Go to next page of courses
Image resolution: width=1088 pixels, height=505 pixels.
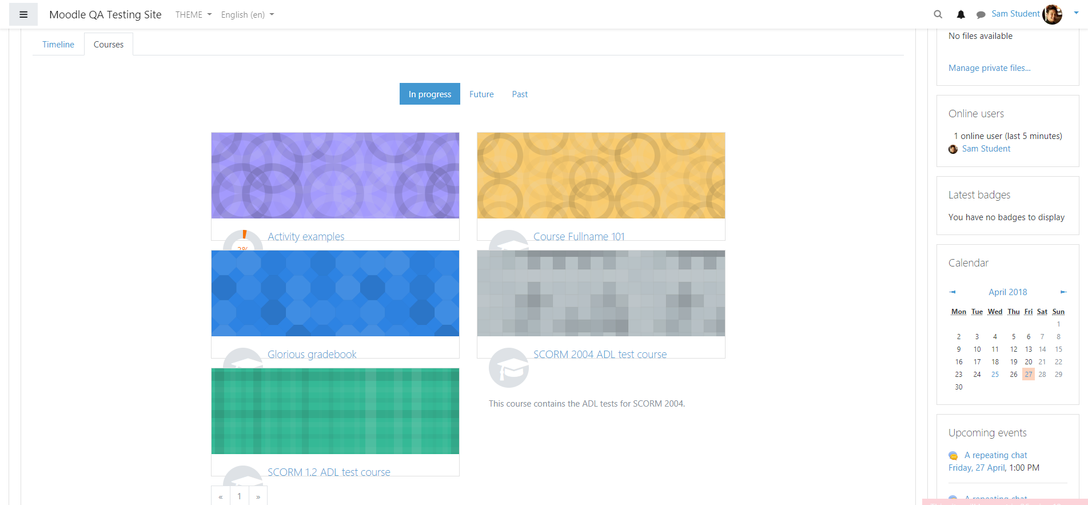pos(258,496)
